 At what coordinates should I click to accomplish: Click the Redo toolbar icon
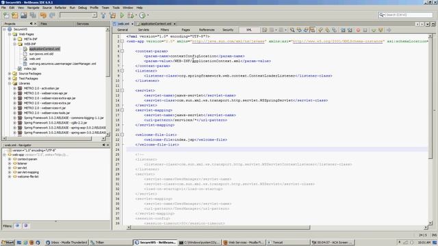(52, 15)
